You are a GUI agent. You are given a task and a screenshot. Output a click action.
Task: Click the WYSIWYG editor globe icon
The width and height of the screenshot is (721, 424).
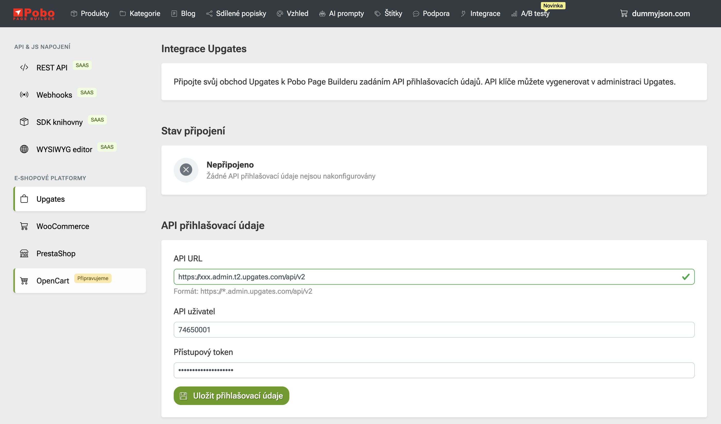[x=24, y=149]
